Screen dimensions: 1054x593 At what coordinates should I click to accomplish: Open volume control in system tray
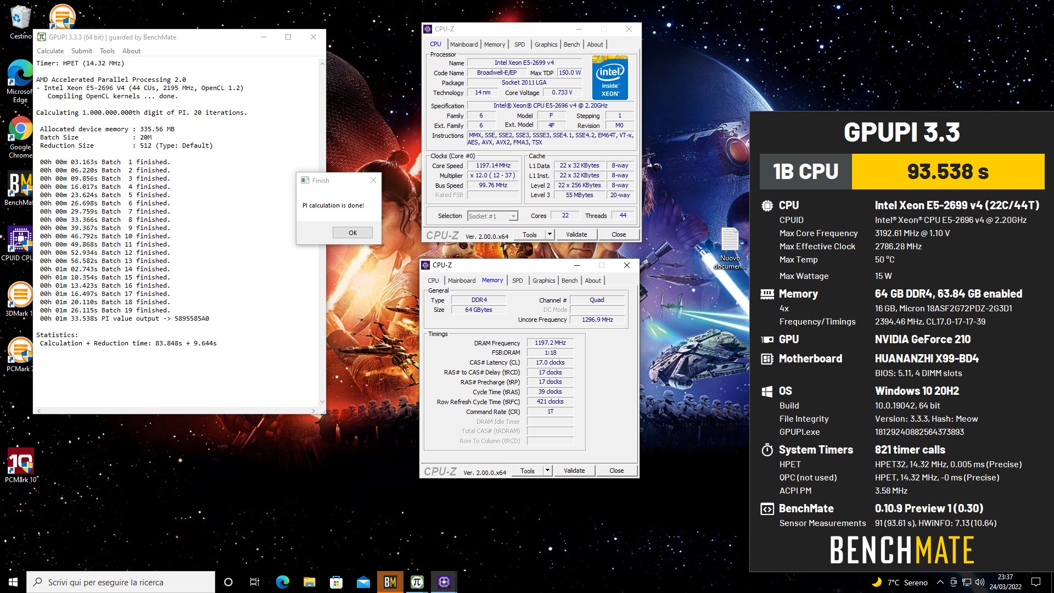point(980,582)
